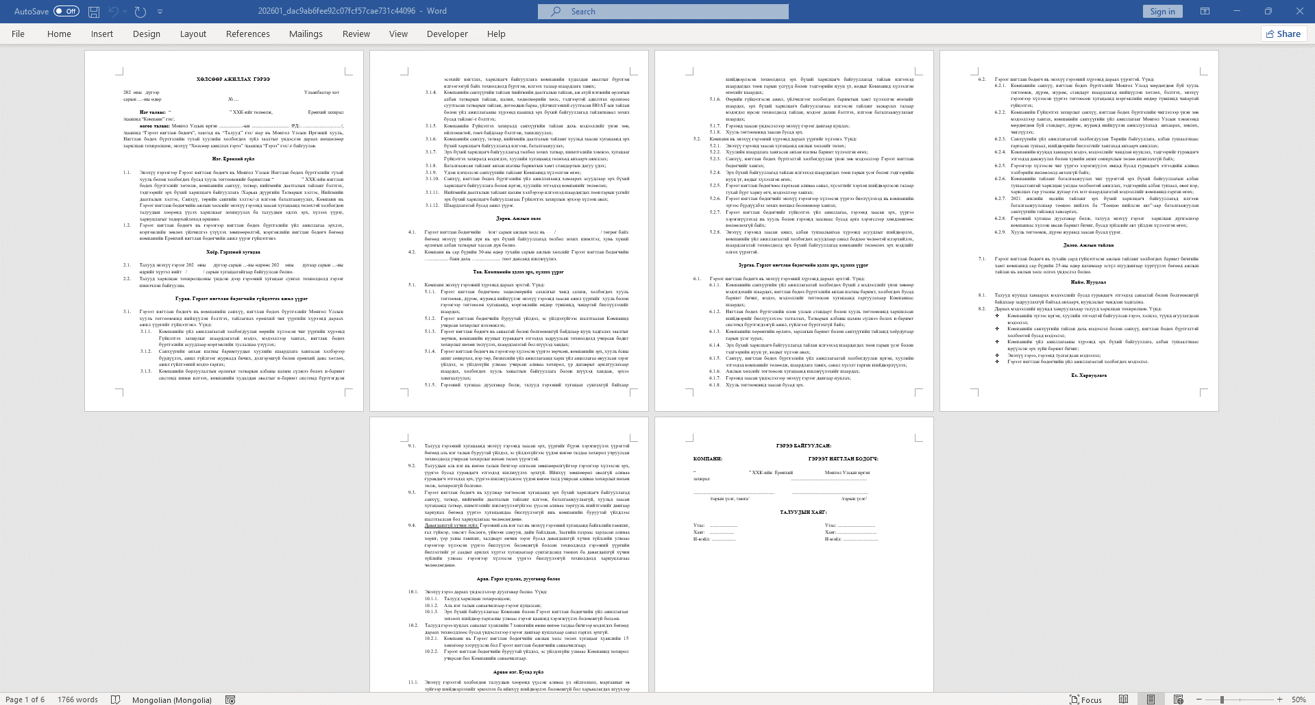The width and height of the screenshot is (1315, 705).
Task: Click the Redo/Repeat arrow icon
Action: [x=140, y=12]
